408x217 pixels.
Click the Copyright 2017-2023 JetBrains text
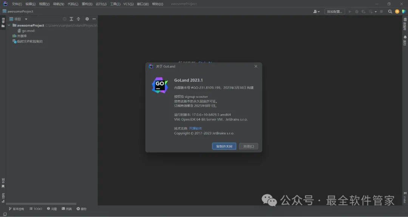(204, 133)
